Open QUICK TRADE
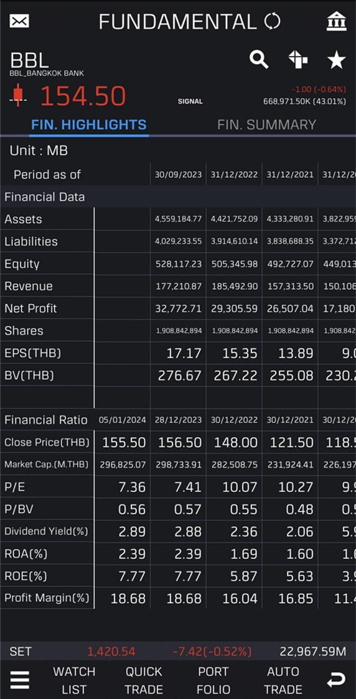Screen dimensions: 356x699 [x=144, y=680]
